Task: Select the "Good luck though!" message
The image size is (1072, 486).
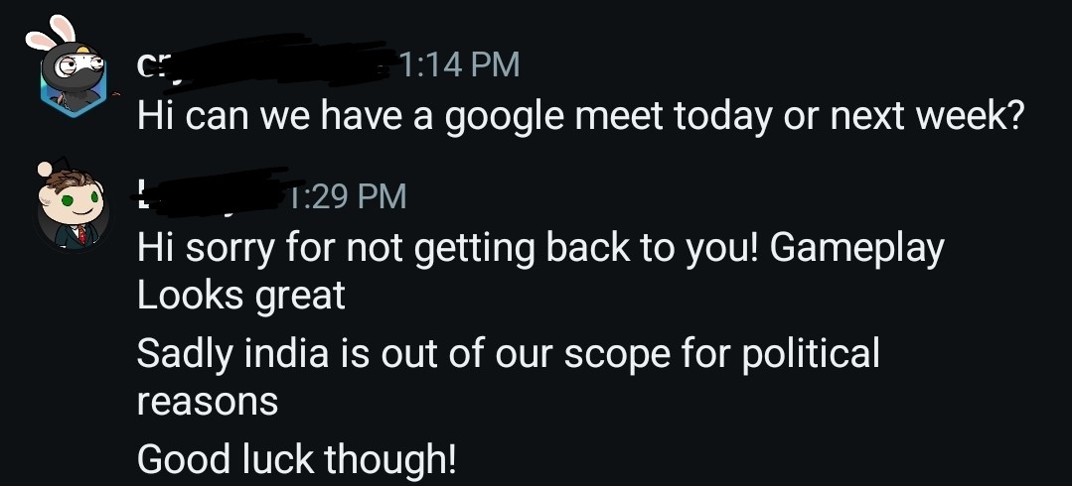Action: coord(297,458)
